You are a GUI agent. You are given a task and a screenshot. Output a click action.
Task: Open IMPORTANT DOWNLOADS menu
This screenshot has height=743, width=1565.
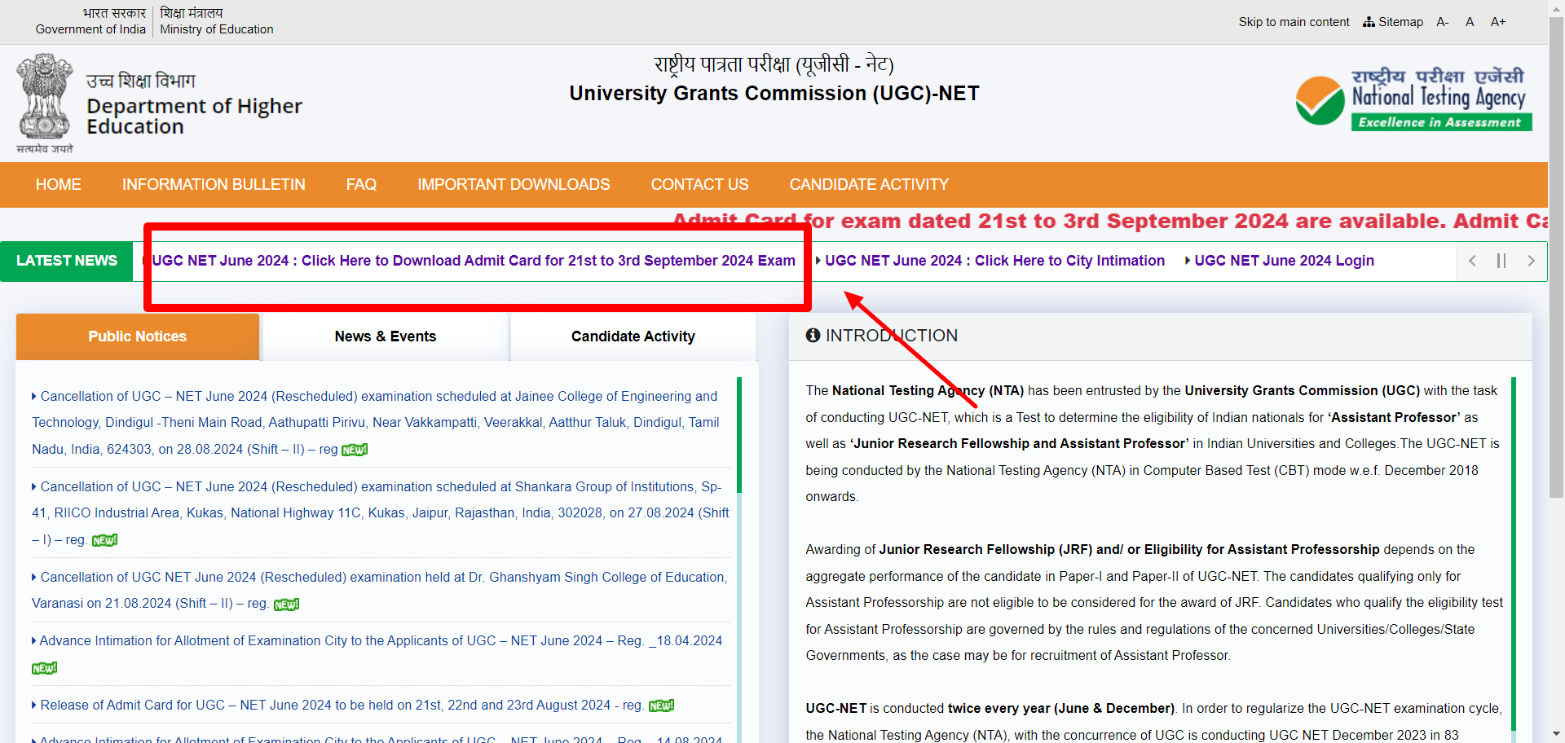coord(514,185)
